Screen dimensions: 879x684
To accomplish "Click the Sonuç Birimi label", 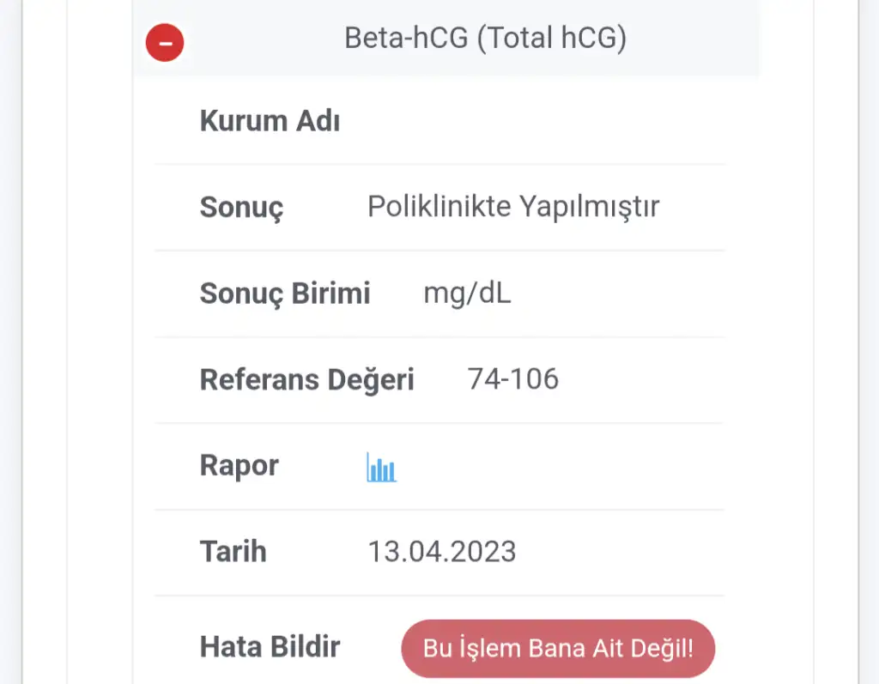I will point(285,294).
